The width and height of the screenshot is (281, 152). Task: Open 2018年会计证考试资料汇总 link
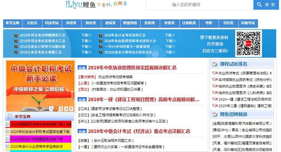point(125,35)
